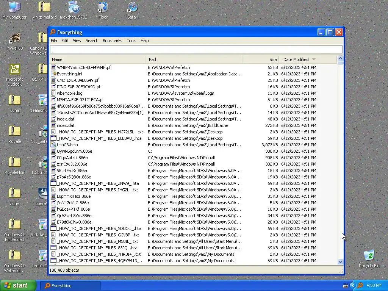Open the Edit menu
The width and height of the screenshot is (388, 291).
click(65, 41)
